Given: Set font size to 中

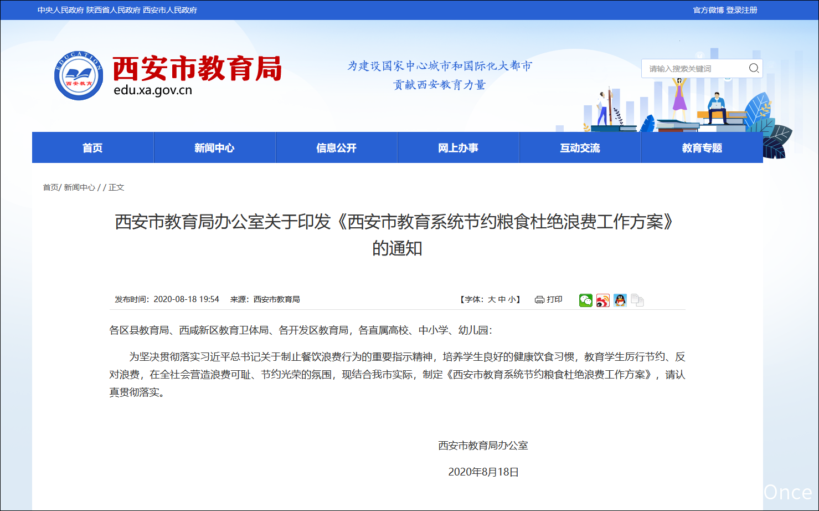Looking at the screenshot, I should pyautogui.click(x=502, y=299).
